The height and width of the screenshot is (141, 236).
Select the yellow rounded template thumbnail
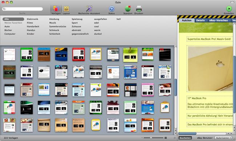96,125
